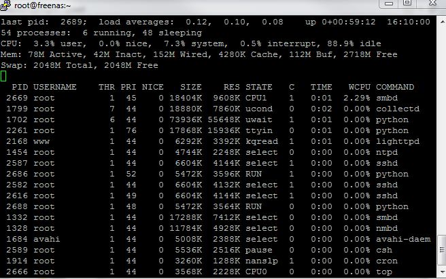Click the lighttpd command name
Screen dimensions: 446x279
coord(398,141)
